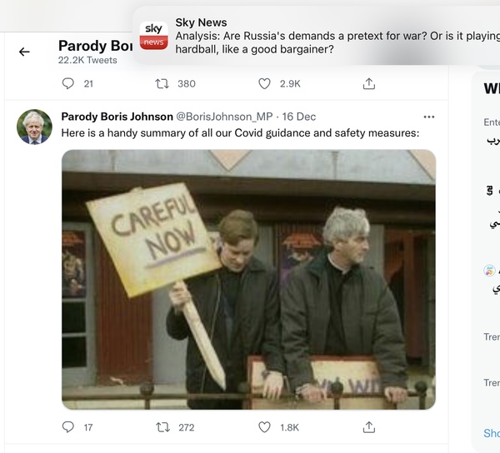Retweet the Covid guidance tweet with 272 retweets
Screen dimensions: 500x453
162,427
